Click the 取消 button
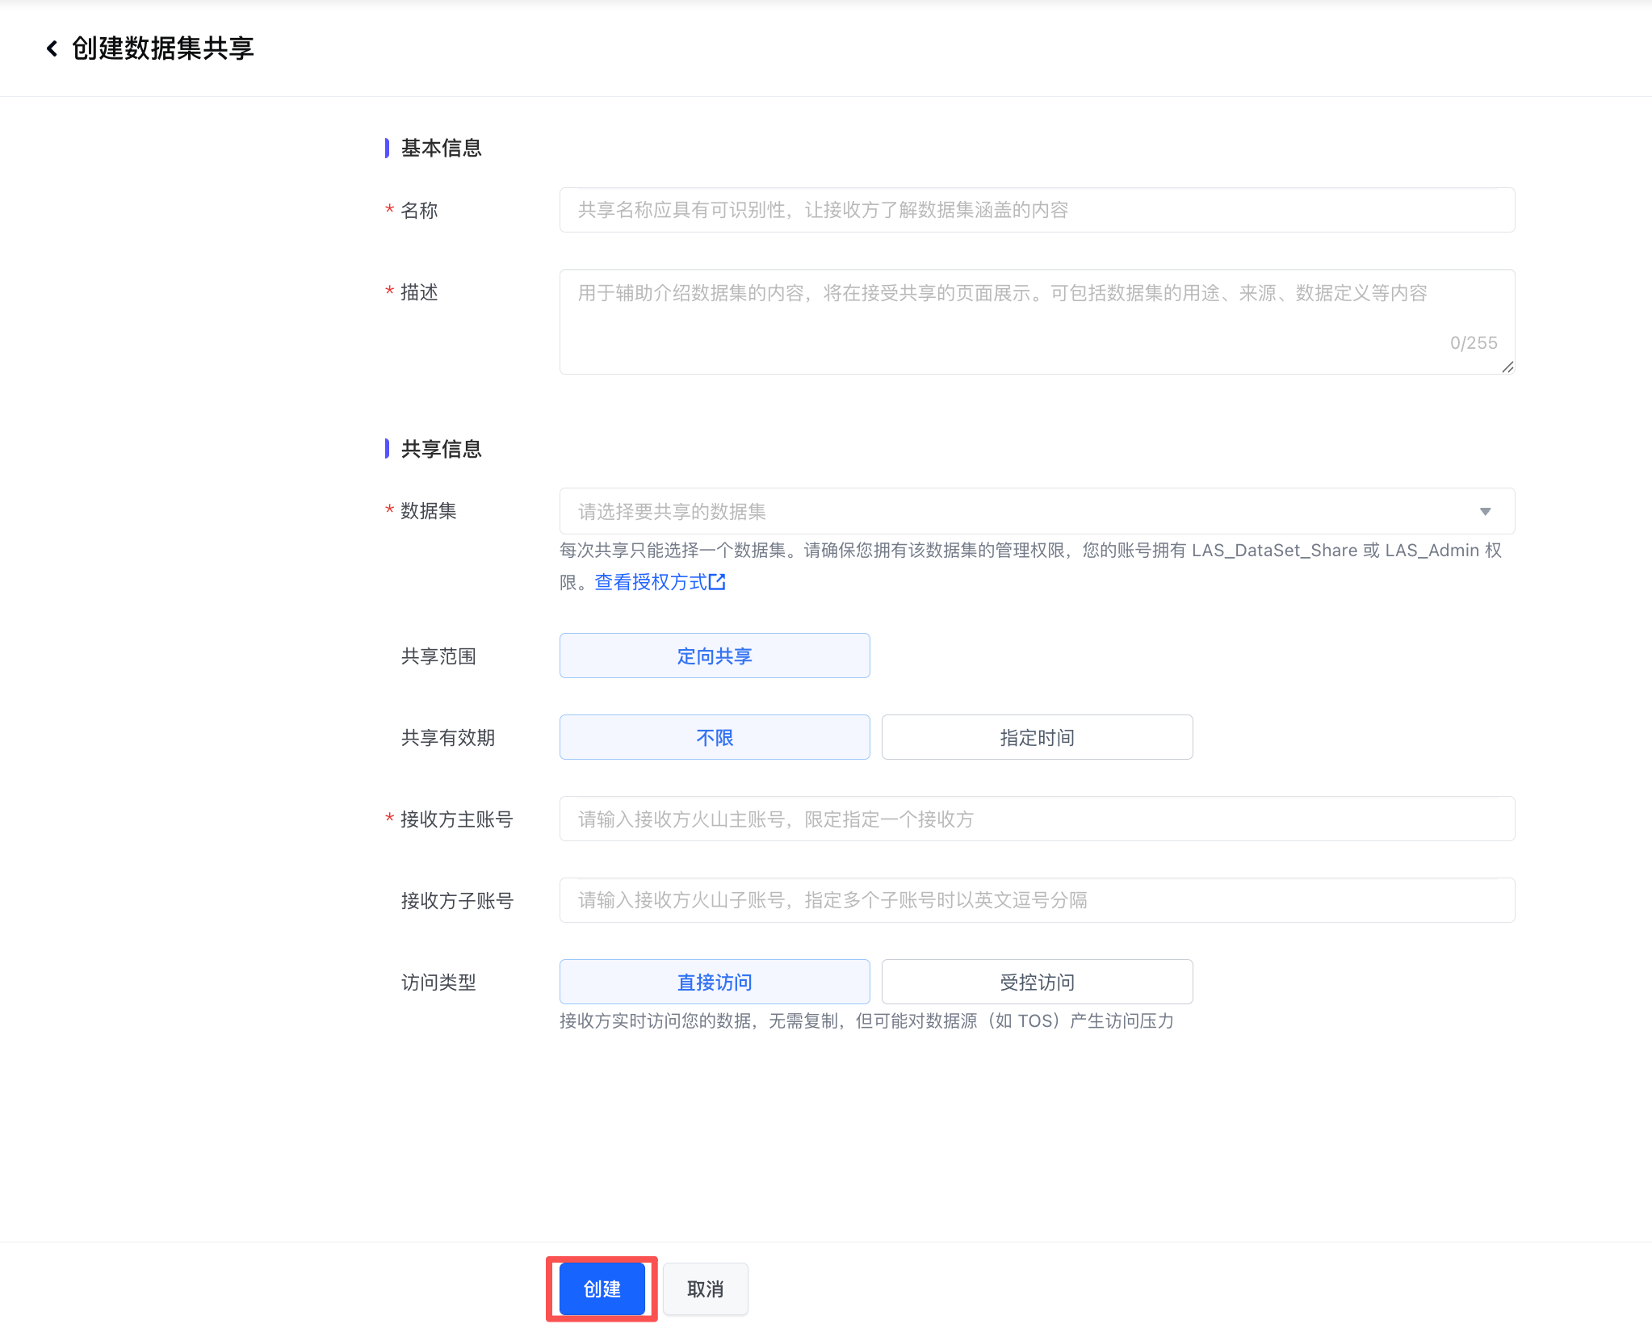The width and height of the screenshot is (1652, 1324). click(705, 1288)
